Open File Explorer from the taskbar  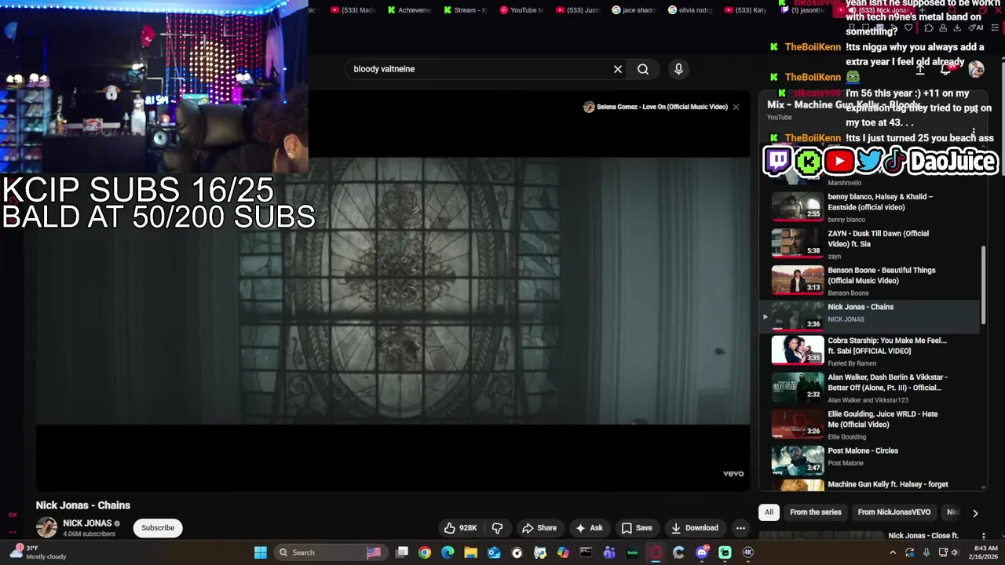pyautogui.click(x=470, y=552)
